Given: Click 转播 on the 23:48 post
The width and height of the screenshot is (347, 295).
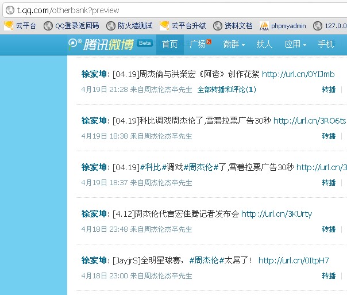Looking at the screenshot, I should [329, 229].
